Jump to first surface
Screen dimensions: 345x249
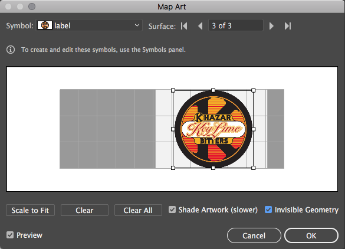pyautogui.click(x=184, y=26)
